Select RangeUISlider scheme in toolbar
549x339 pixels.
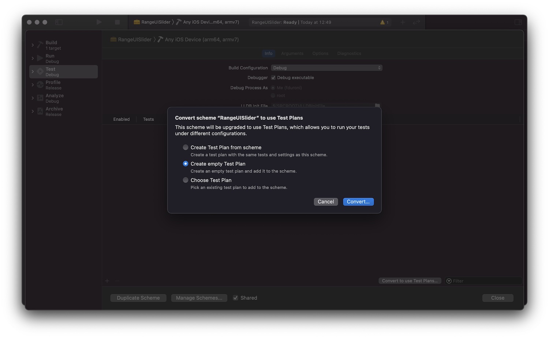pos(152,22)
